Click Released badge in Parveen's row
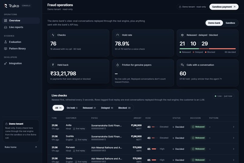Image resolution: width=244 pixels, height=163 pixels. pyautogui.click(x=198, y=149)
